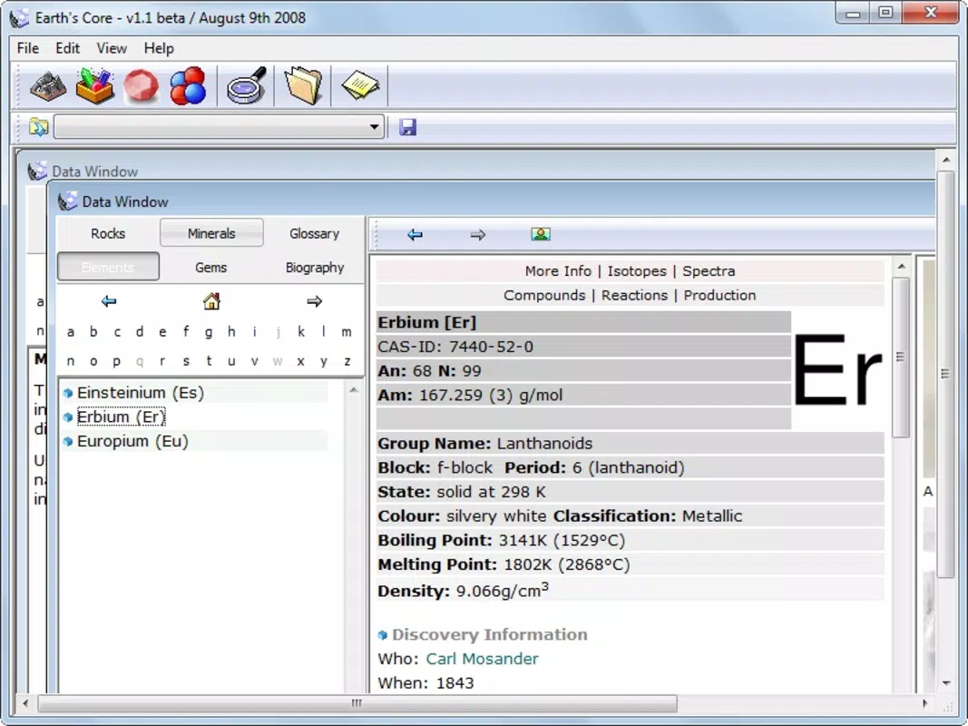Open the Edit menu
The height and width of the screenshot is (726, 968).
point(67,48)
